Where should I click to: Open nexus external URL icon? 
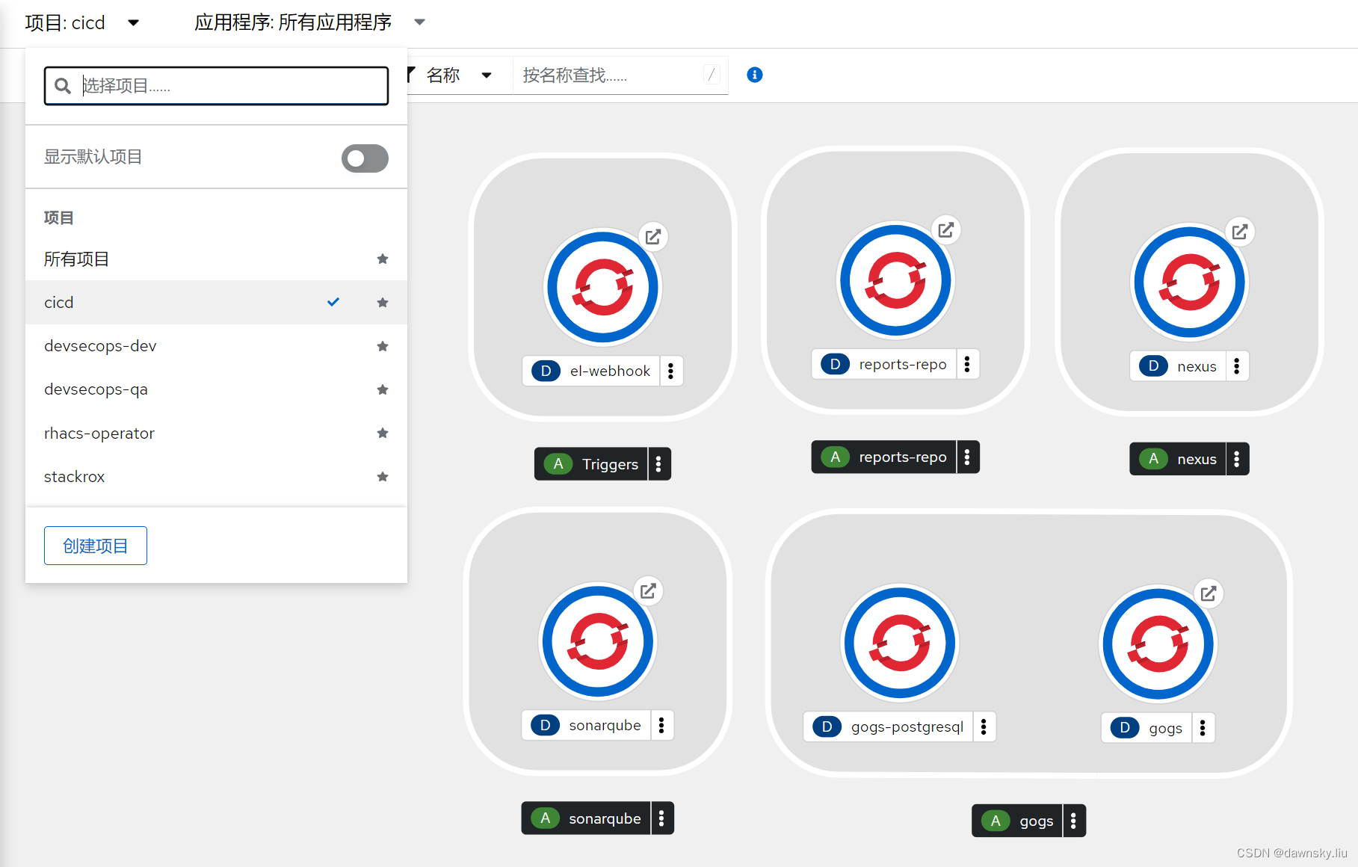pos(1240,232)
